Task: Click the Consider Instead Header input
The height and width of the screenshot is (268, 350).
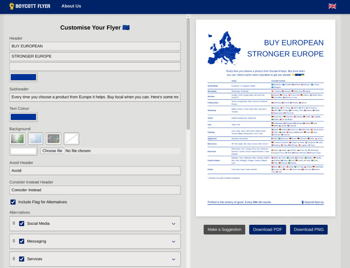Action: [x=95, y=190]
